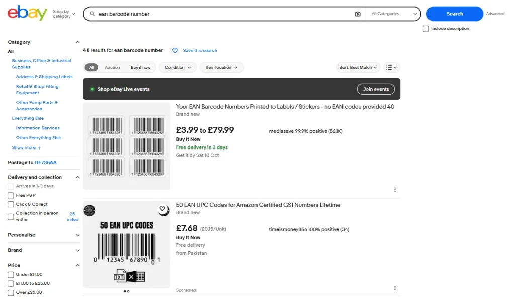Select the Under £11.00 price filter
This screenshot has height=299, width=515.
click(x=11, y=275)
